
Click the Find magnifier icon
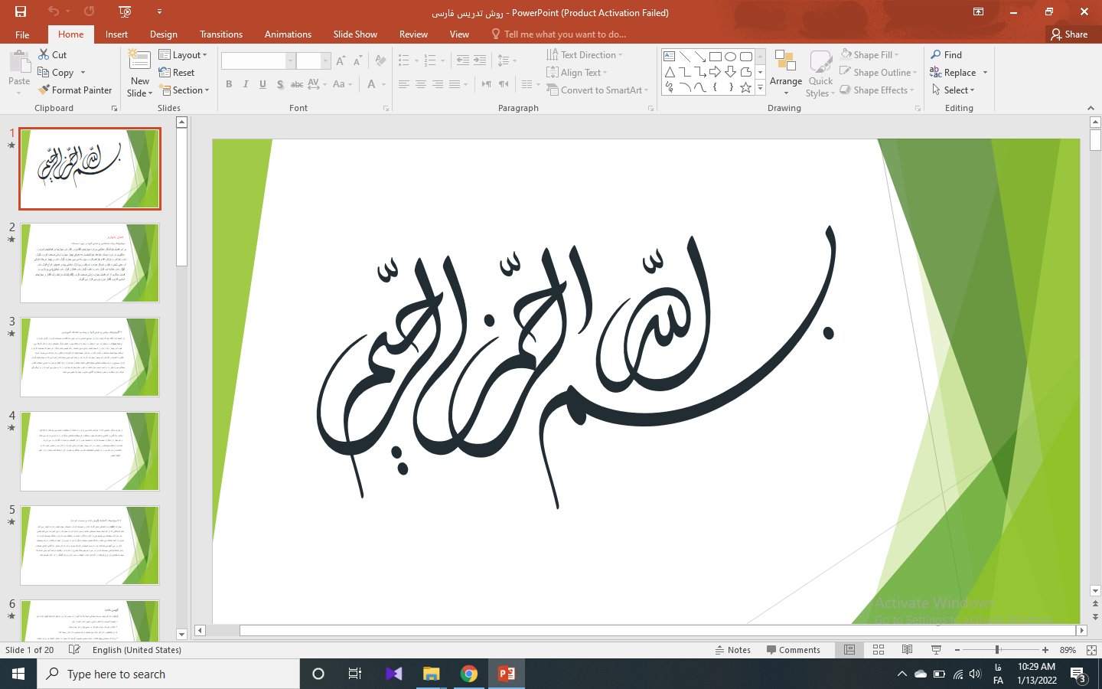(x=936, y=55)
